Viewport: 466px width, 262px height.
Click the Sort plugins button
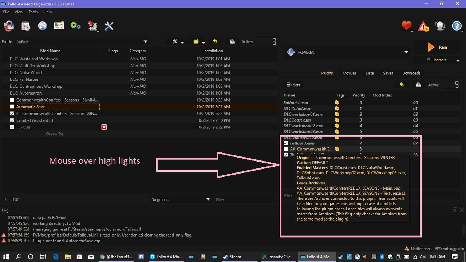point(293,85)
